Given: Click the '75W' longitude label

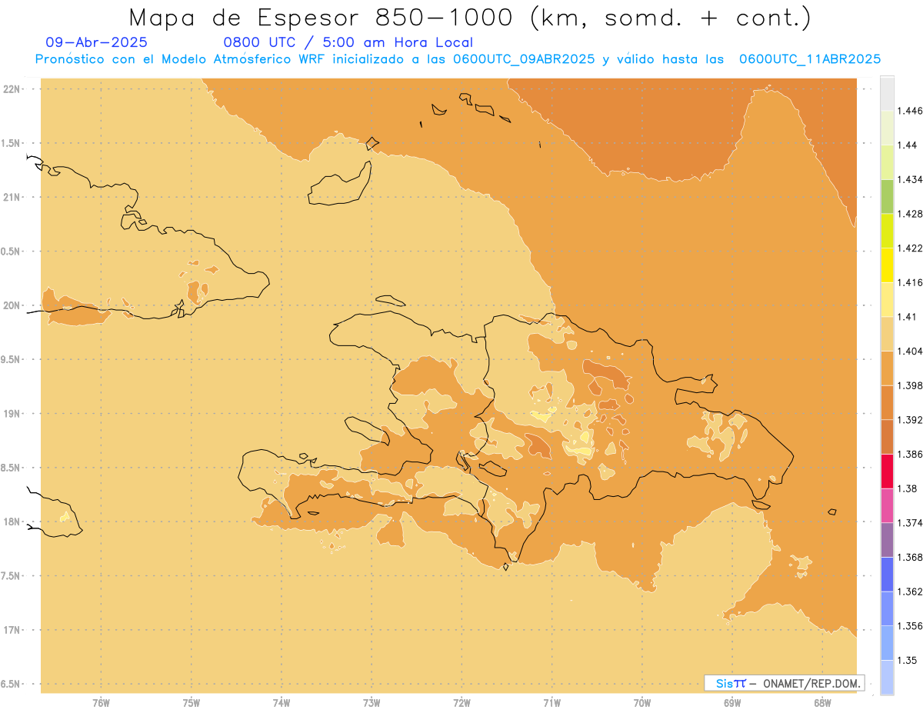Looking at the screenshot, I should click(x=192, y=704).
